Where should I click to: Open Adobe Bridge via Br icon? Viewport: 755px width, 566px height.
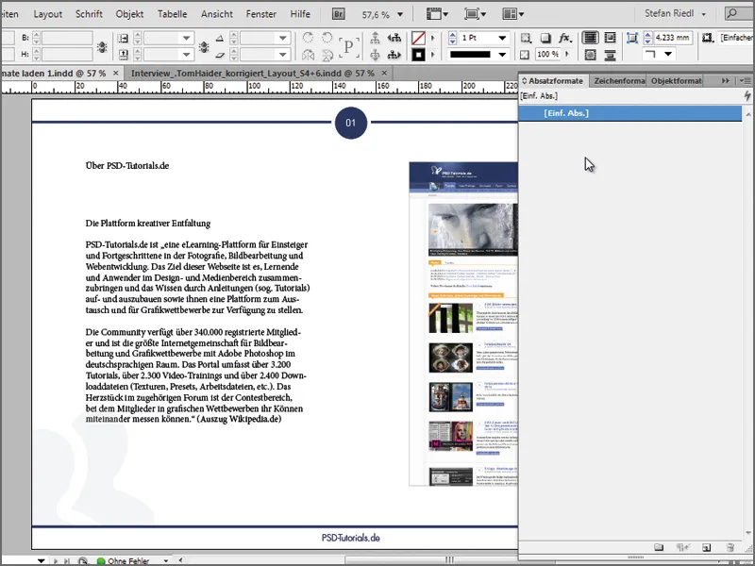(339, 14)
